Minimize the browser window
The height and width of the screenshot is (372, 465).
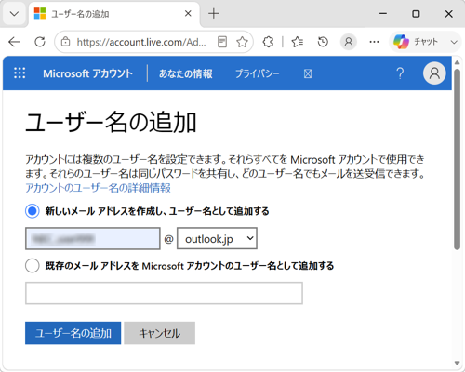click(383, 14)
